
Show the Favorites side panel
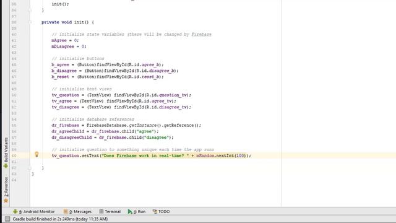coord(6,190)
